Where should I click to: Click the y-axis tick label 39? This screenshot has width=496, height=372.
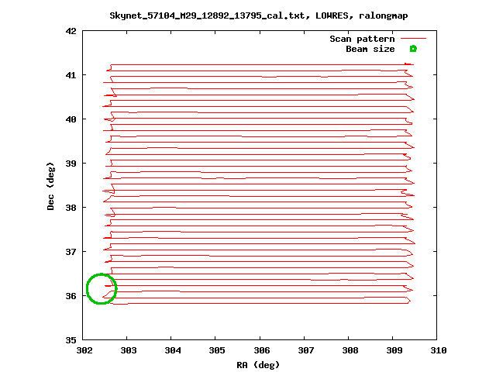tap(71, 164)
